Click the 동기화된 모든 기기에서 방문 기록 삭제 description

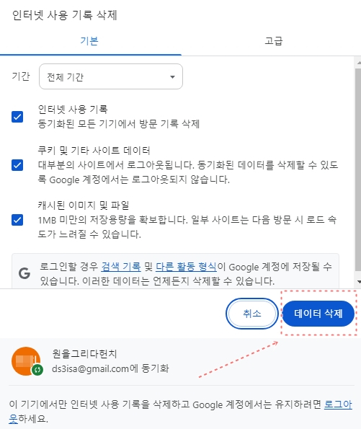click(x=119, y=124)
